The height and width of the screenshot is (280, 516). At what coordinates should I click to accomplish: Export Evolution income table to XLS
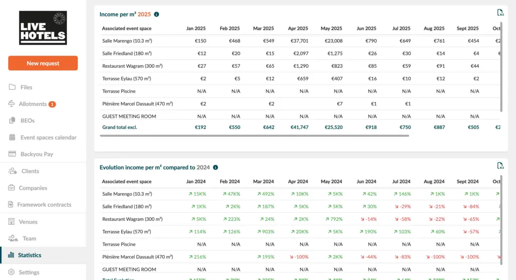click(500, 166)
